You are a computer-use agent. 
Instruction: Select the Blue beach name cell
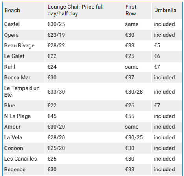point(24,105)
